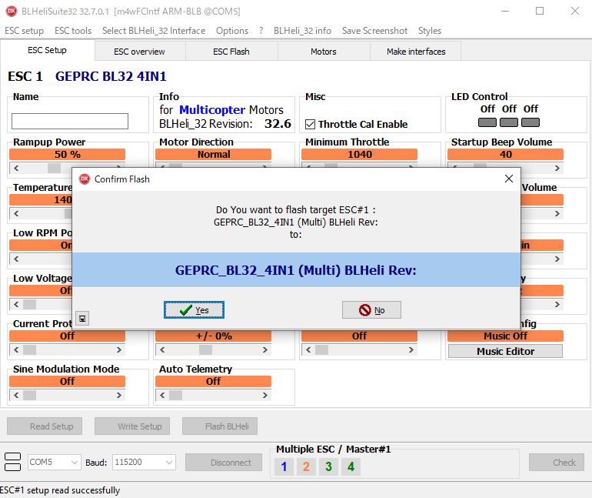The image size is (592, 498).
Task: Click Auto Telemetry slider thumb
Action: tap(175, 395)
